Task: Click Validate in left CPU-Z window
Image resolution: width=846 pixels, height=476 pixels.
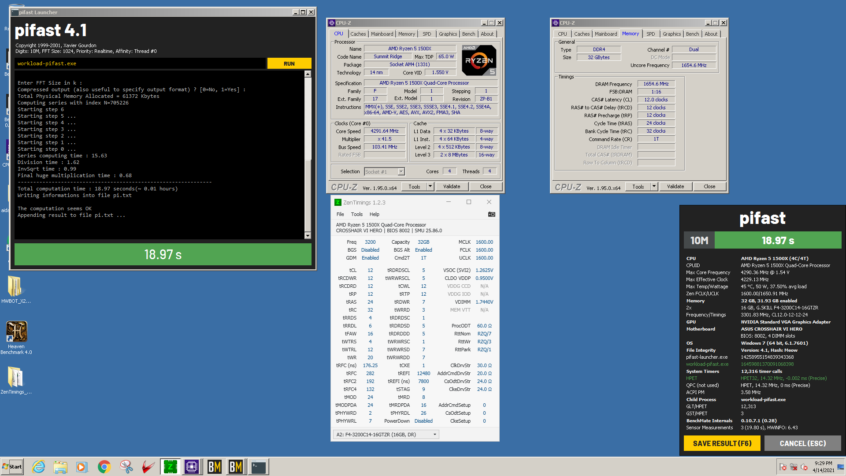Action: tap(452, 187)
